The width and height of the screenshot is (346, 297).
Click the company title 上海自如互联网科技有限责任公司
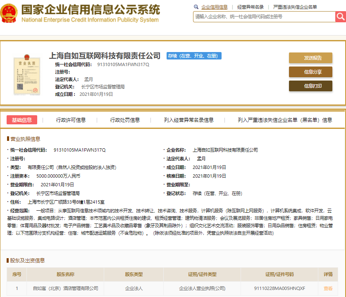pyautogui.click(x=105, y=56)
